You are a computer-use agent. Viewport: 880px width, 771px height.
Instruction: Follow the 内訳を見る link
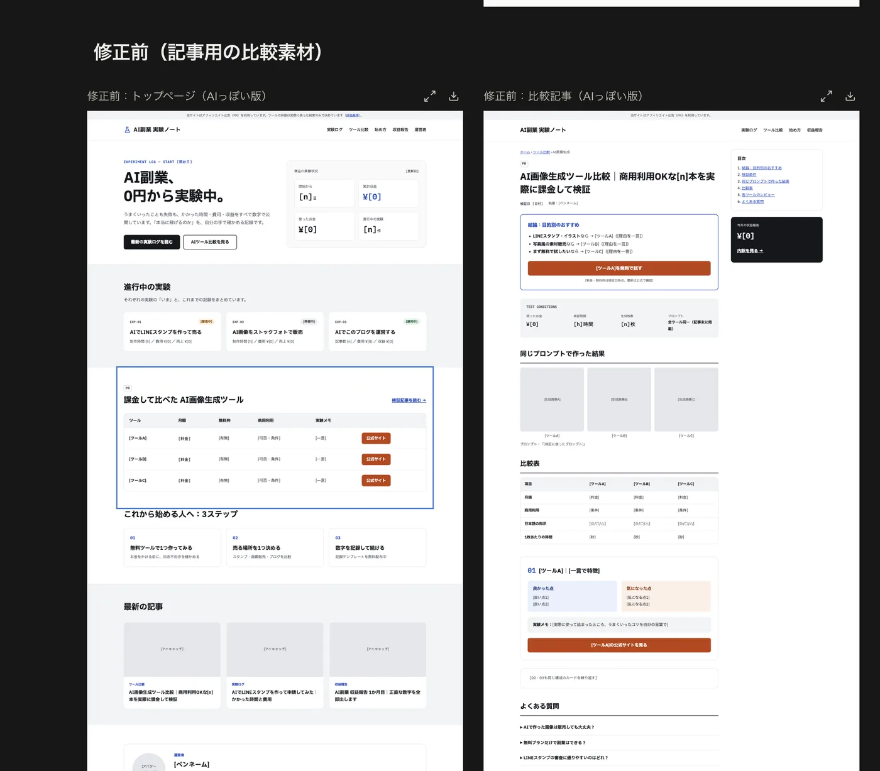(750, 251)
